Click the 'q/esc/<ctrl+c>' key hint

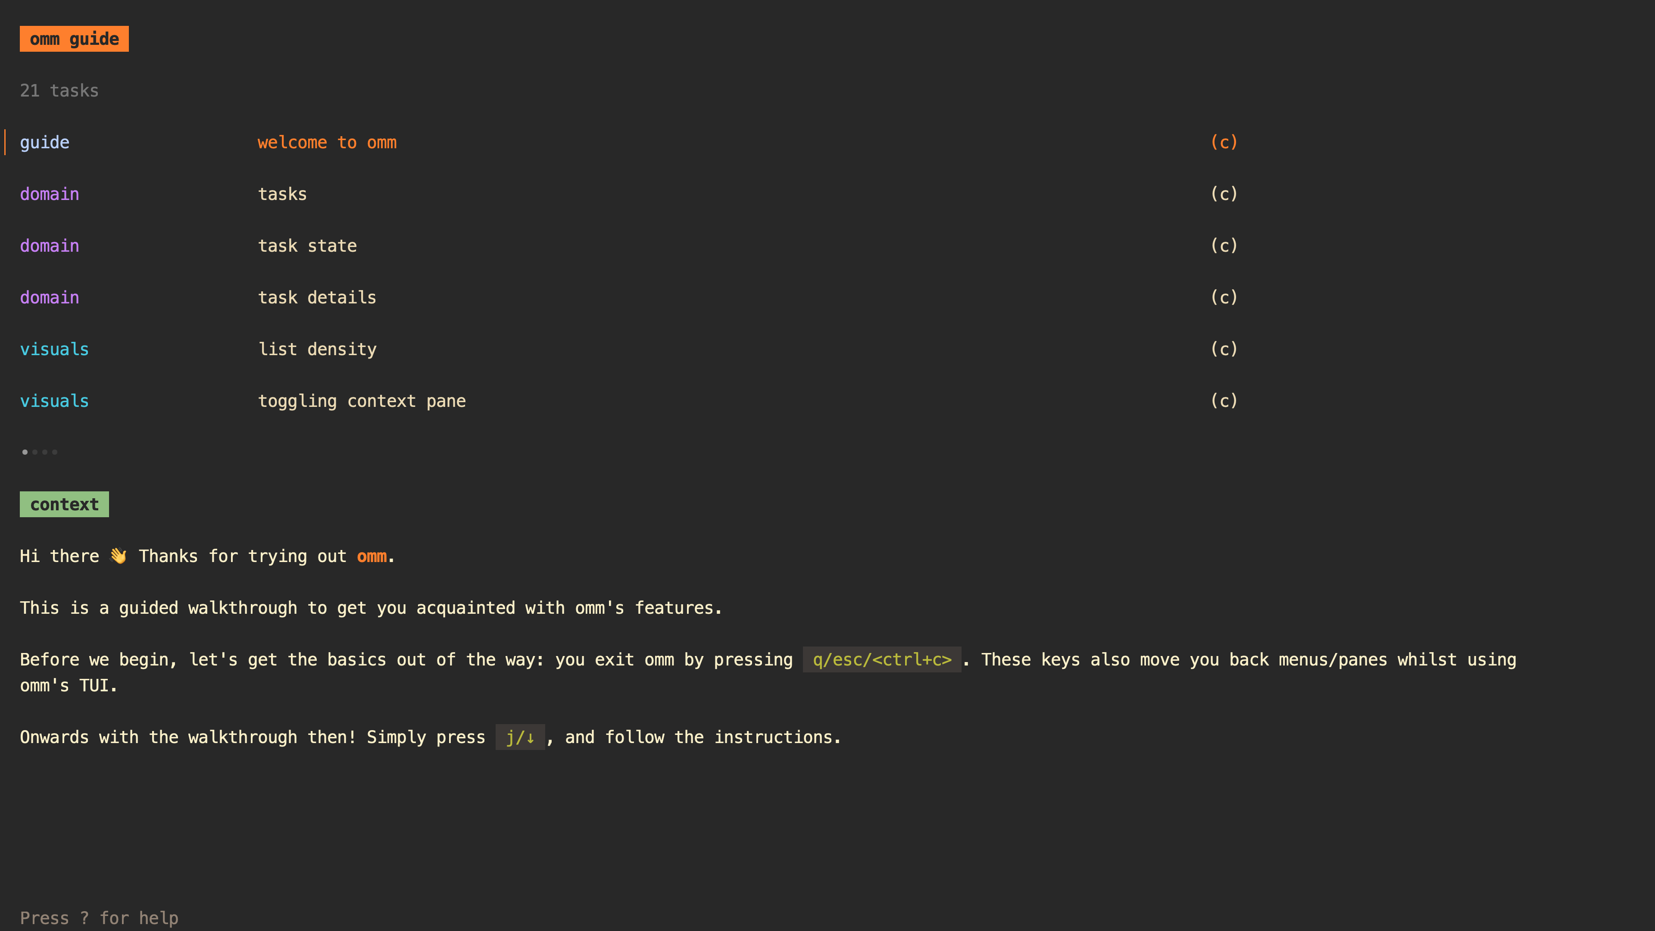[881, 660]
